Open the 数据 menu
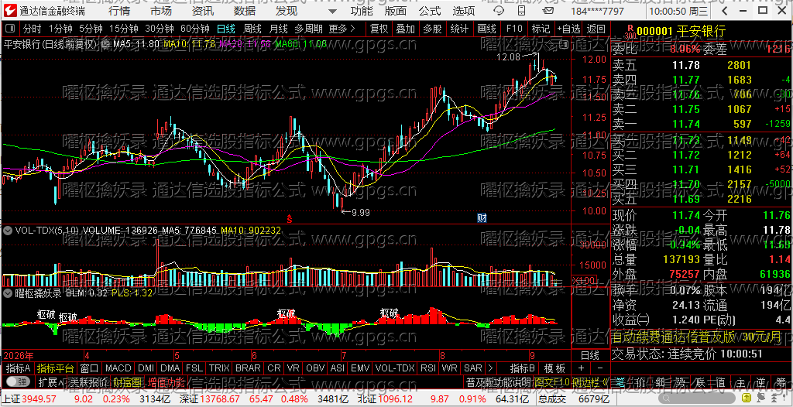Screen dimensions: 793x407 click(x=245, y=11)
